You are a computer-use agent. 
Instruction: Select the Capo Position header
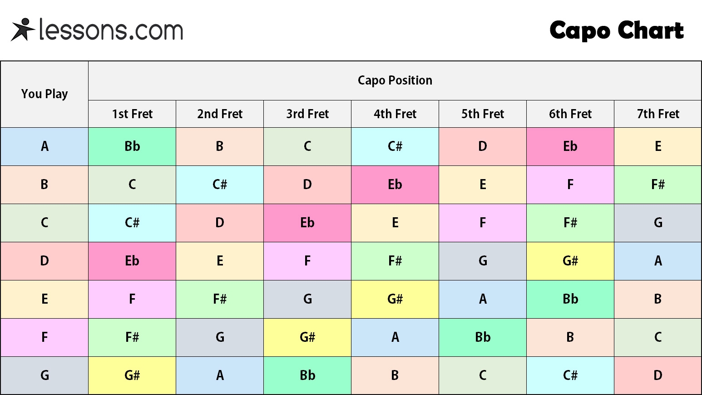tap(395, 80)
